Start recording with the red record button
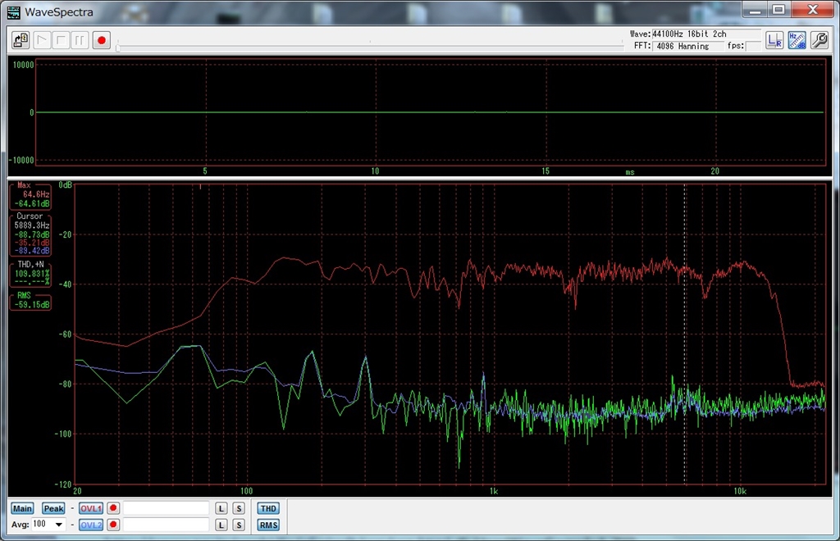 pos(101,39)
